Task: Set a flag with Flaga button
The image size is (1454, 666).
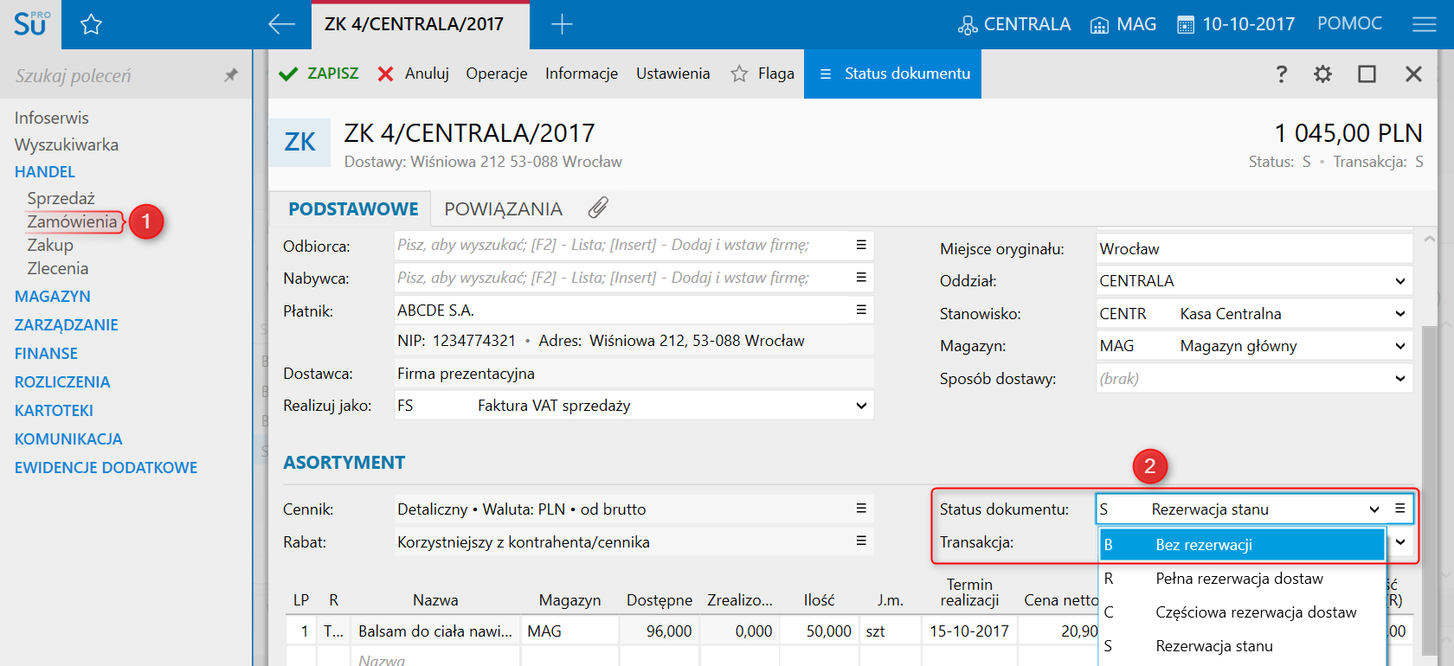Action: click(762, 74)
